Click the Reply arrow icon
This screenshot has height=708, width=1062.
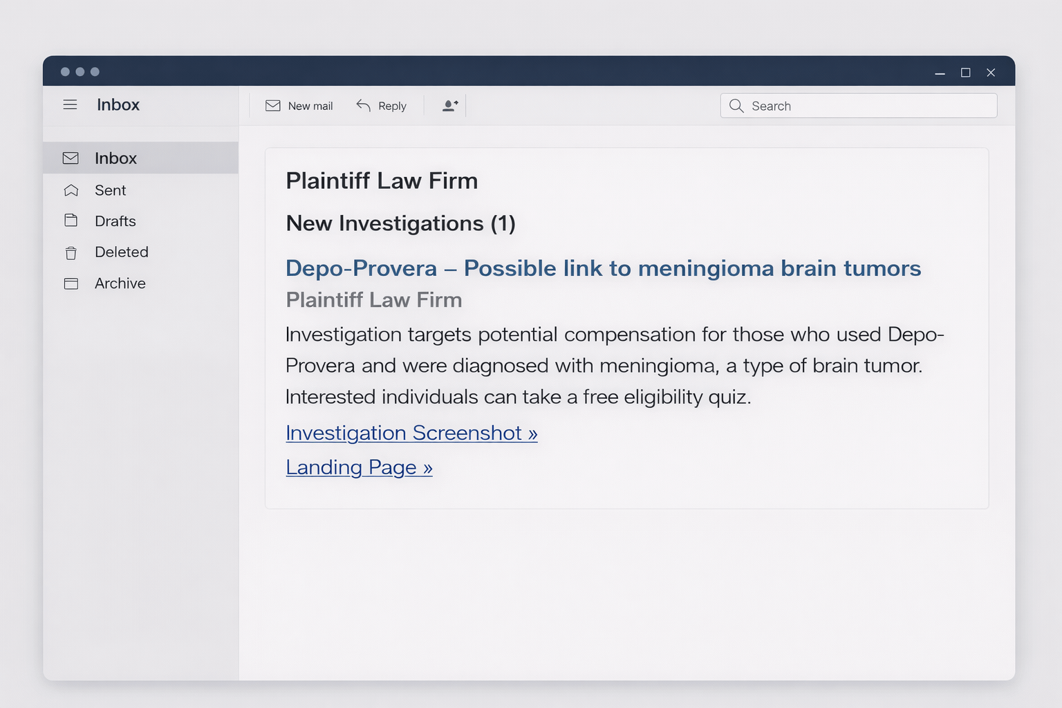tap(363, 105)
